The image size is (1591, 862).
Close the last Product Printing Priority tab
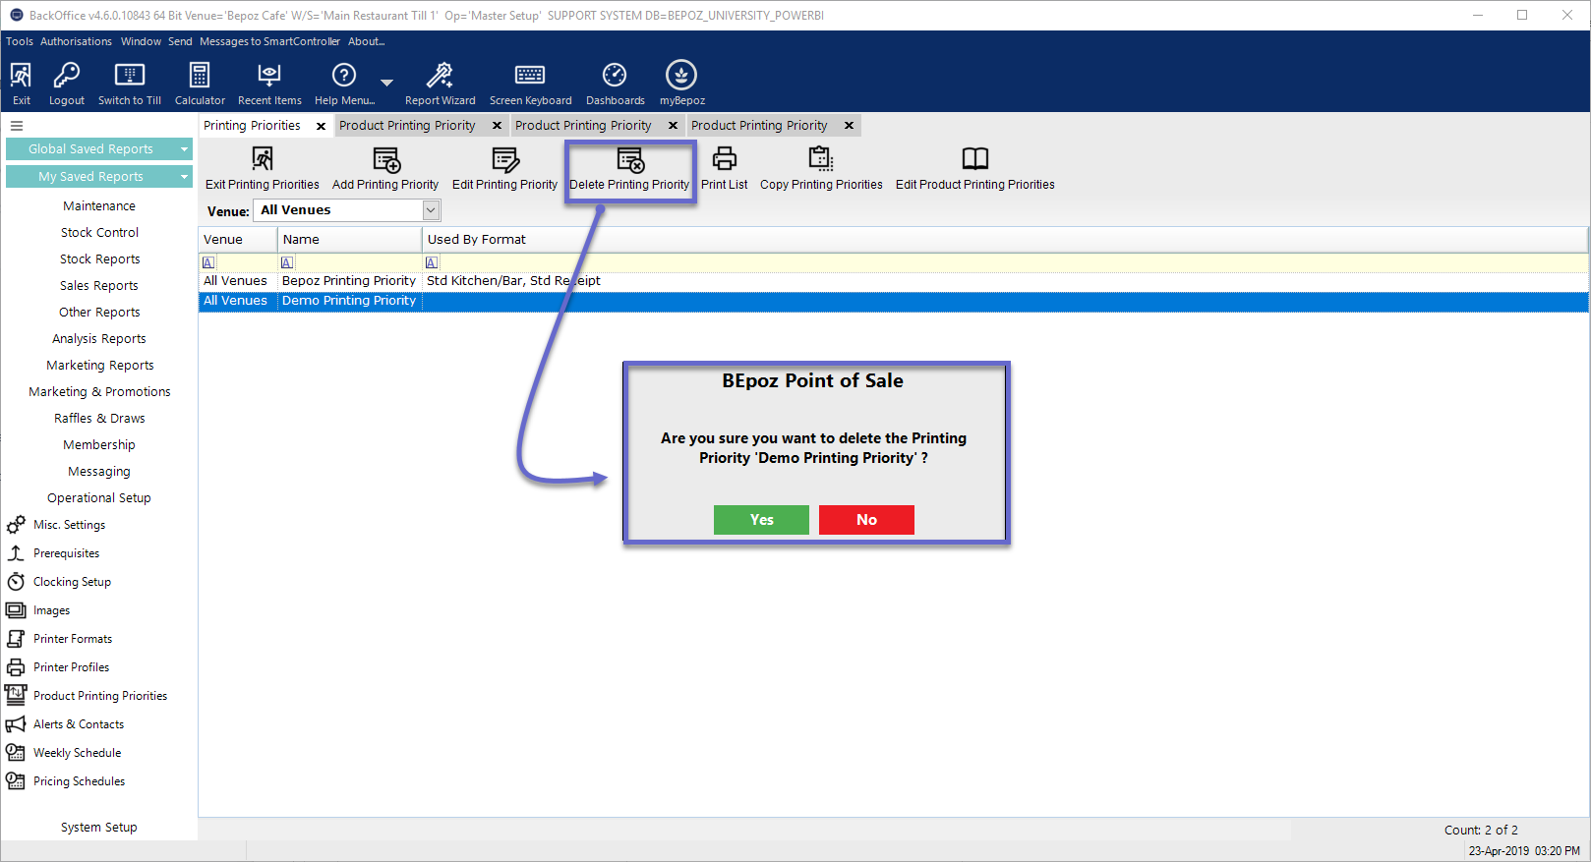pos(849,126)
